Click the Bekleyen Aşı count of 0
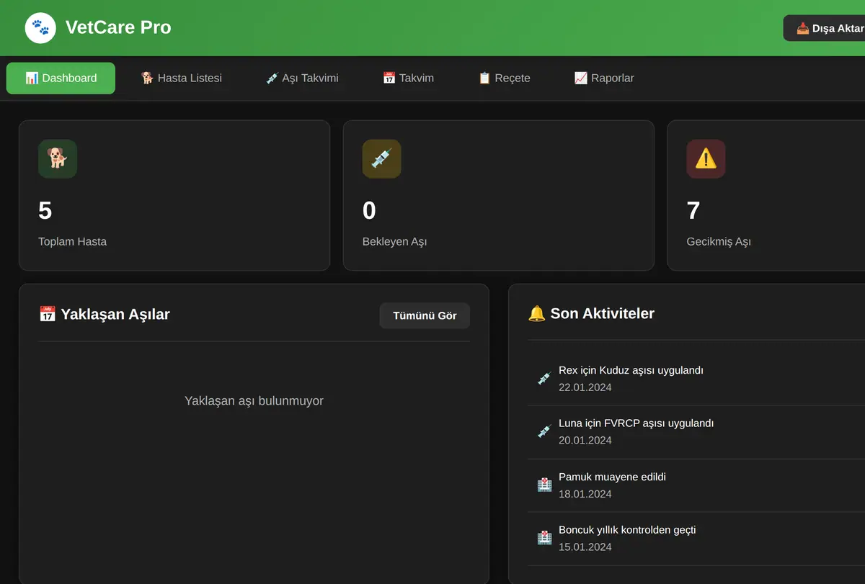Viewport: 865px width, 584px height. tap(369, 210)
